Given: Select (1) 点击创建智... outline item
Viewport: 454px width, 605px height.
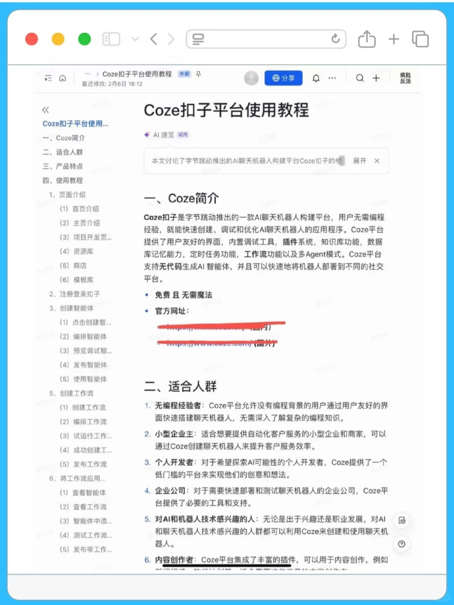Looking at the screenshot, I should point(85,323).
